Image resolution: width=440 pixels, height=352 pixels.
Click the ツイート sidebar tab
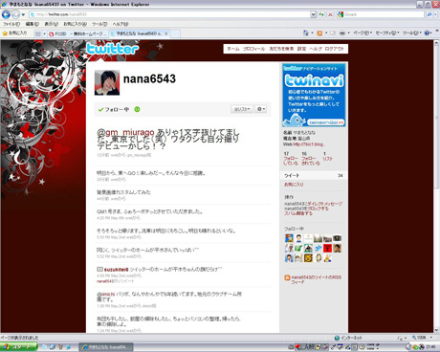point(314,176)
